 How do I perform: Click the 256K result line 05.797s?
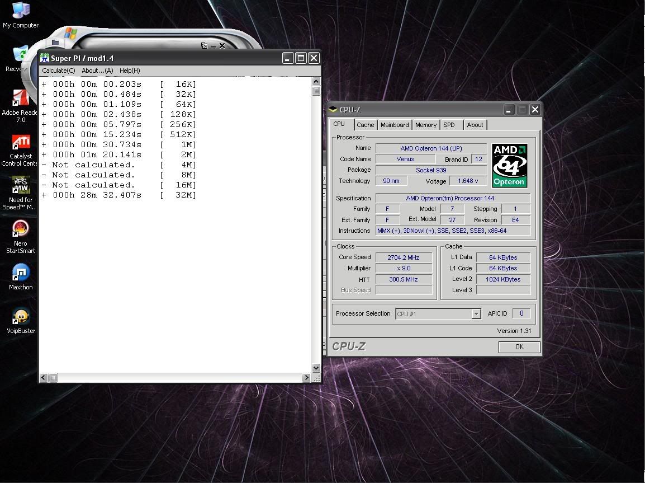tap(119, 124)
